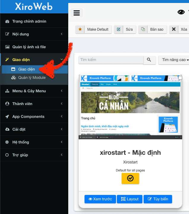Expand the Hệ thống chevron
Image resolution: width=189 pixels, height=214 pixels.
point(62,142)
